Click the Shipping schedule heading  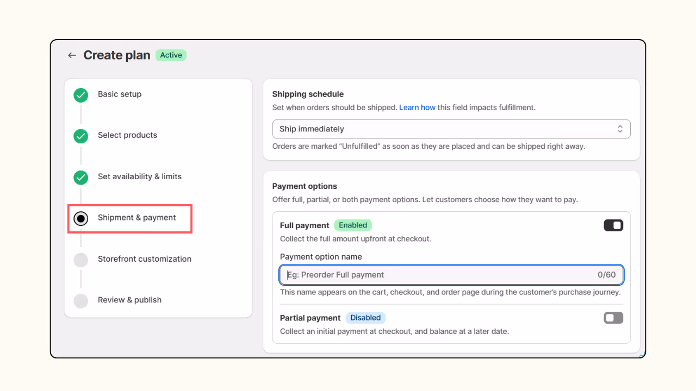(x=308, y=94)
